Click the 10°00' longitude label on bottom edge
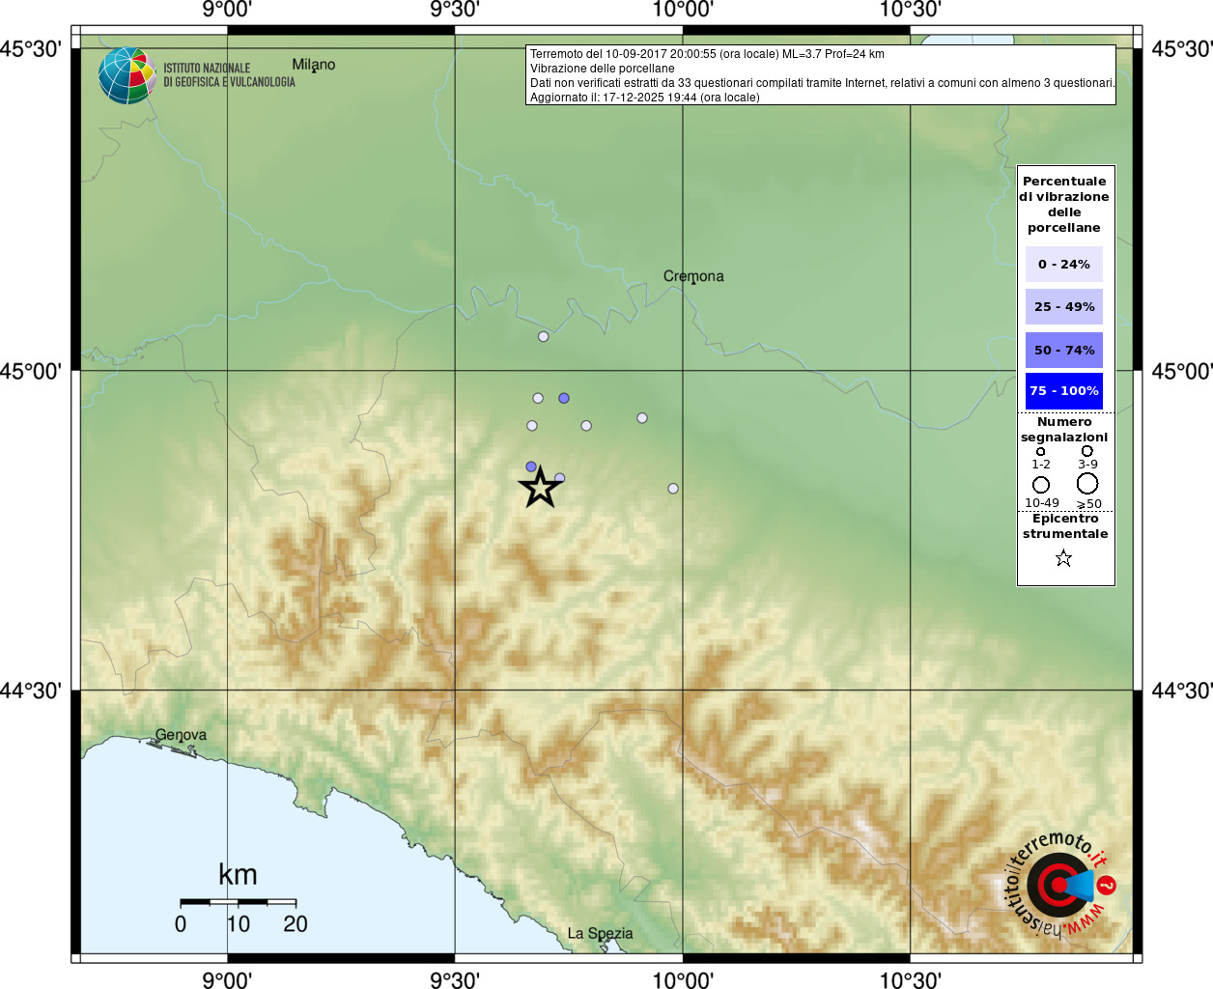The image size is (1213, 989). [x=683, y=980]
